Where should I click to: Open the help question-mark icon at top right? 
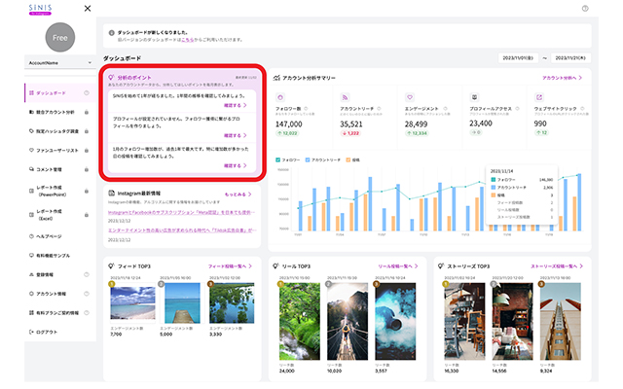(x=585, y=9)
